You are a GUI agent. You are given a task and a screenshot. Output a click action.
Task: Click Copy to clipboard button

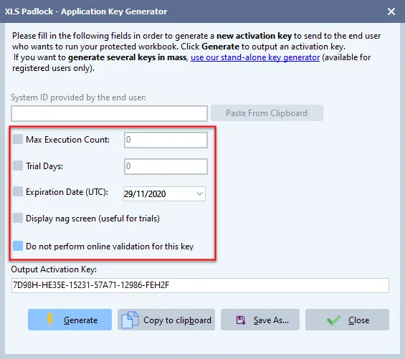(166, 320)
